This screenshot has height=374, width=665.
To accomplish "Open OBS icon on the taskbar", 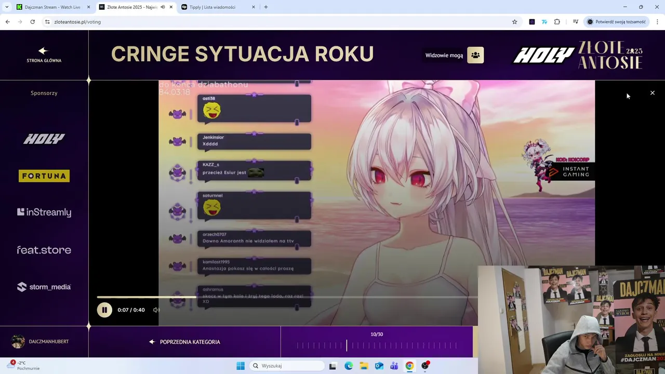I will tap(425, 366).
